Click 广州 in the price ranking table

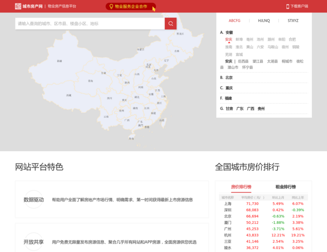tap(227, 229)
